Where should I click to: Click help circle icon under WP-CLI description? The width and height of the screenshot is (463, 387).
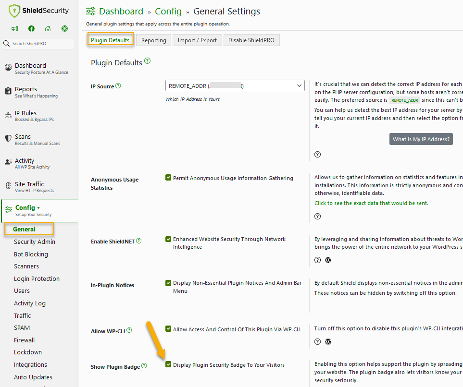coord(317,342)
